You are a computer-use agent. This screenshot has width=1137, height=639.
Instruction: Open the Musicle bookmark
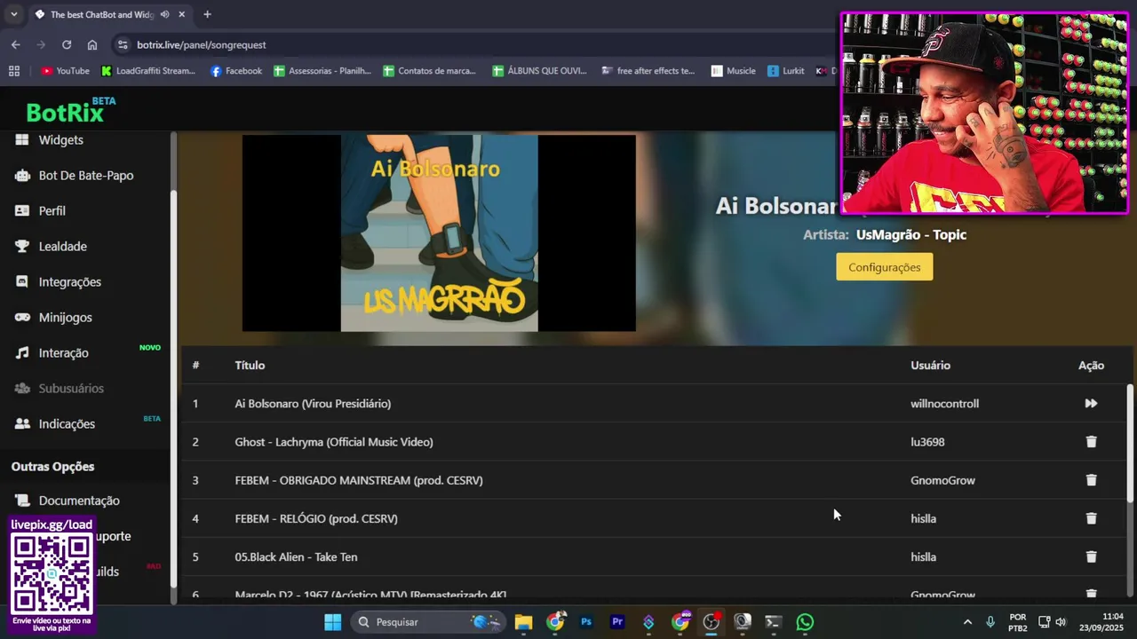tap(734, 71)
